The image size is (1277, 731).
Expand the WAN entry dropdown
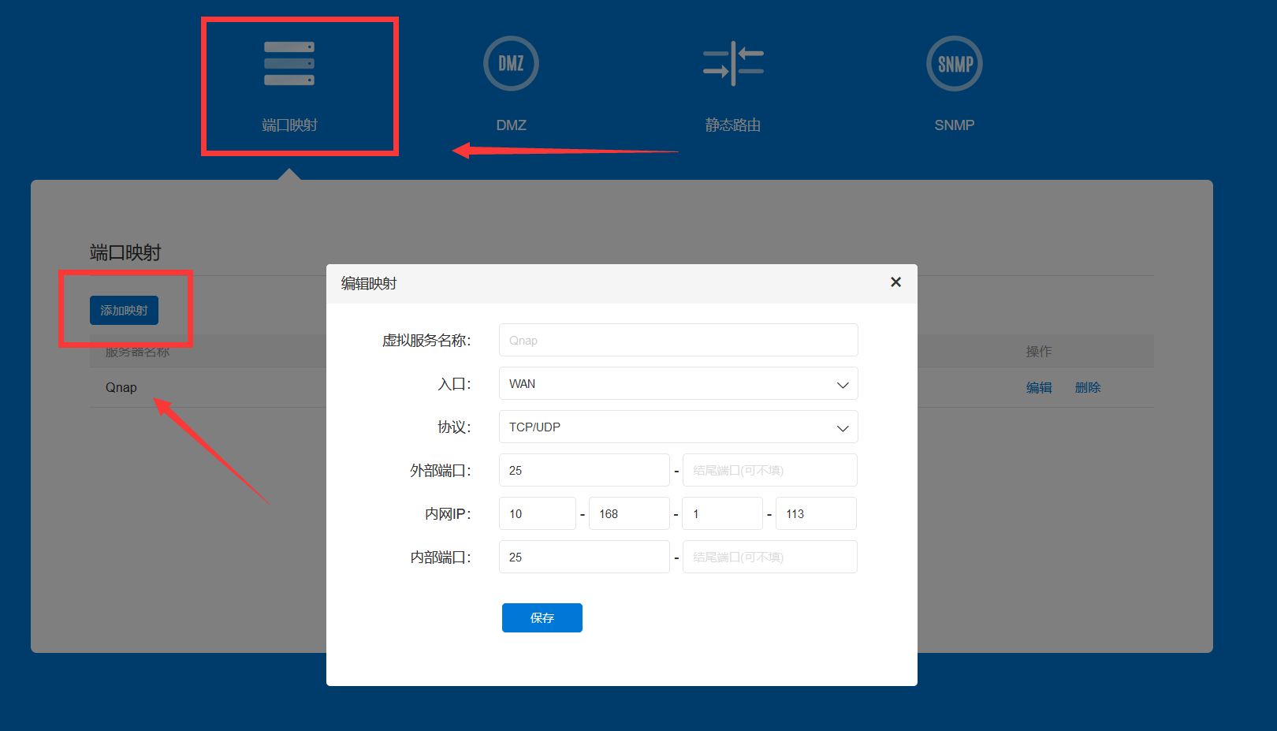(679, 384)
